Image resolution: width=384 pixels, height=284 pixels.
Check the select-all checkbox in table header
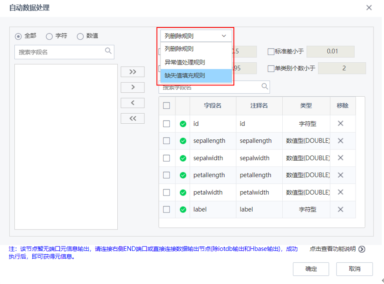point(166,106)
